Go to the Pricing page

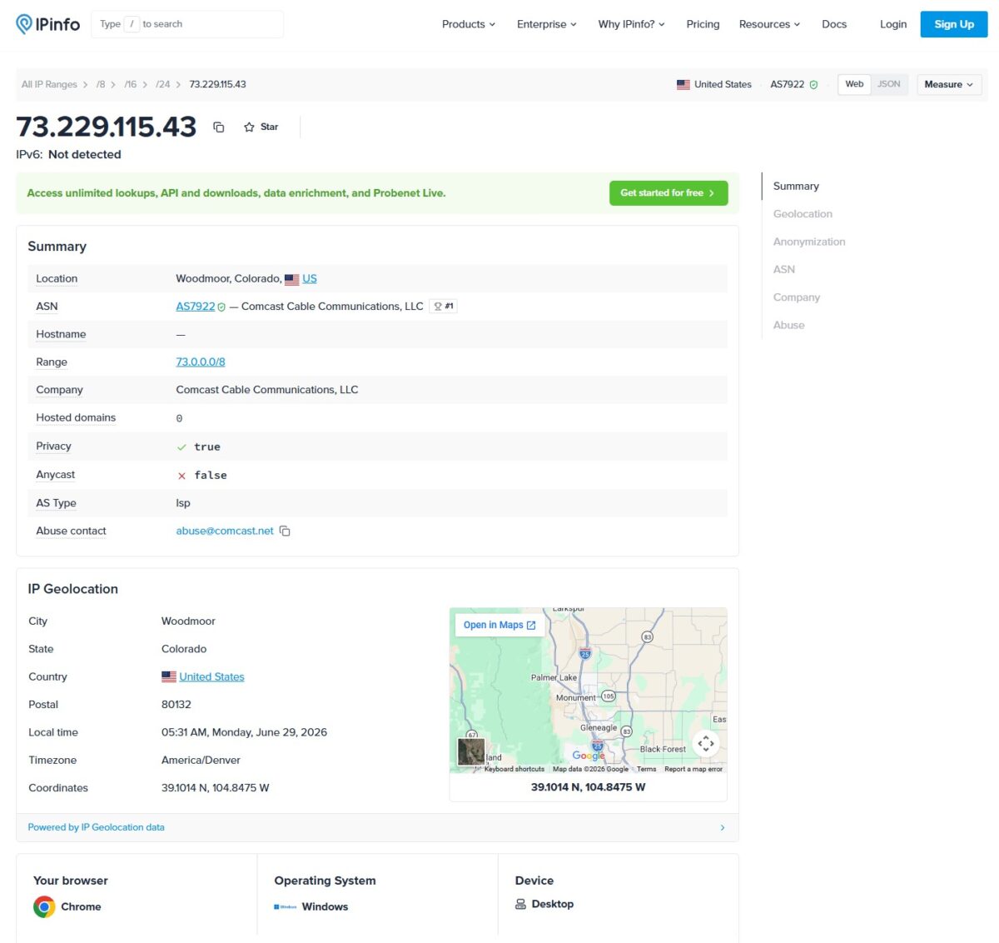(x=703, y=24)
